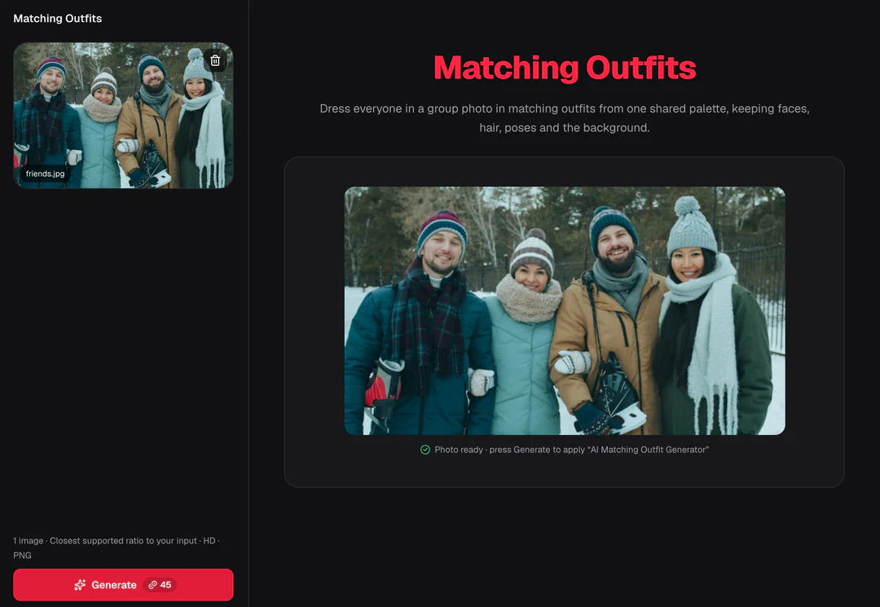Click the output settings summary text
This screenshot has width=880, height=607.
click(x=117, y=548)
